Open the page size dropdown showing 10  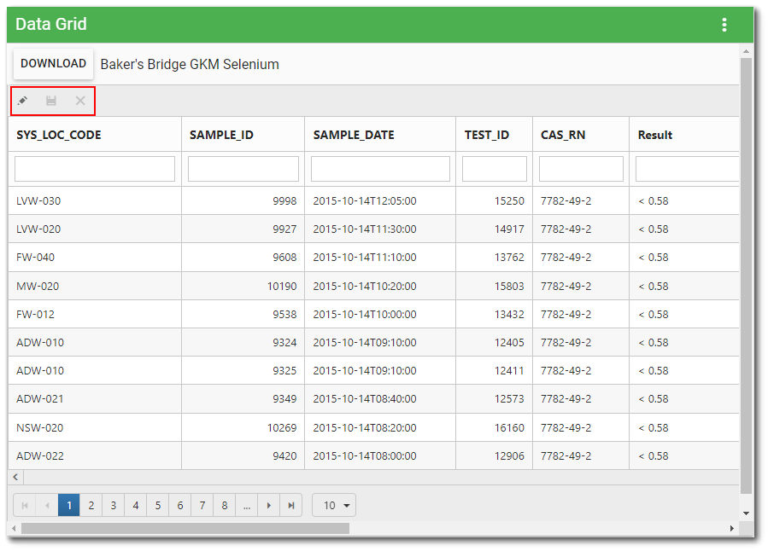(333, 505)
